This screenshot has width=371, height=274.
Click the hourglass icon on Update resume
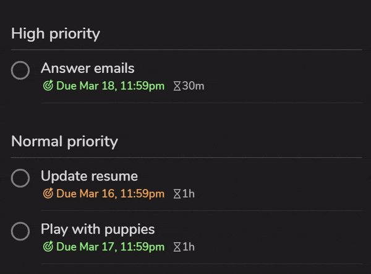click(177, 194)
